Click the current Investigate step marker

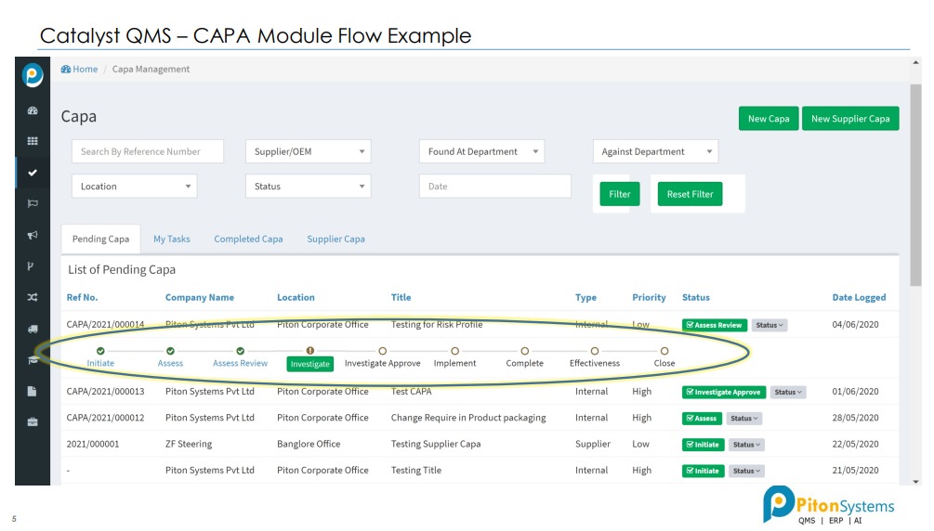tap(309, 351)
